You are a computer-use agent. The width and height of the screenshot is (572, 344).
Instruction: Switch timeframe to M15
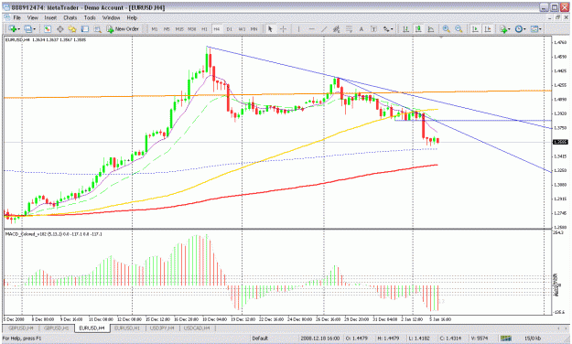click(x=179, y=28)
